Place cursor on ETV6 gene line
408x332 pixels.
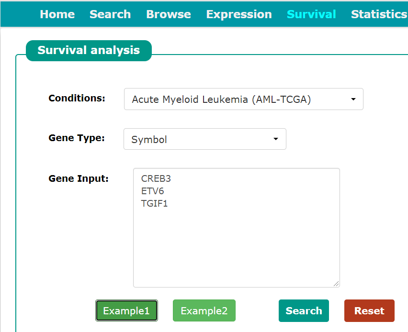(152, 191)
